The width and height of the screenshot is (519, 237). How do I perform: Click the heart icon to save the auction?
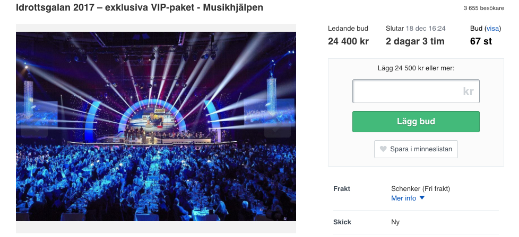(x=383, y=149)
